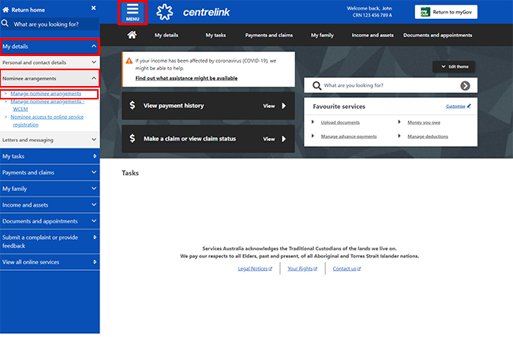Open Documents and appointments in top navigation
The image size is (513, 337).
(437, 35)
